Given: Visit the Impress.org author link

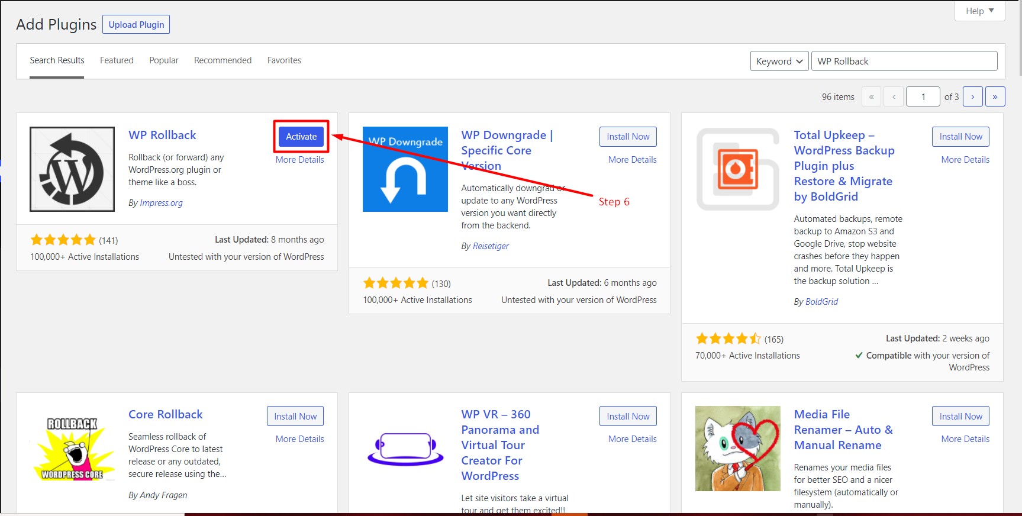Looking at the screenshot, I should [x=161, y=203].
